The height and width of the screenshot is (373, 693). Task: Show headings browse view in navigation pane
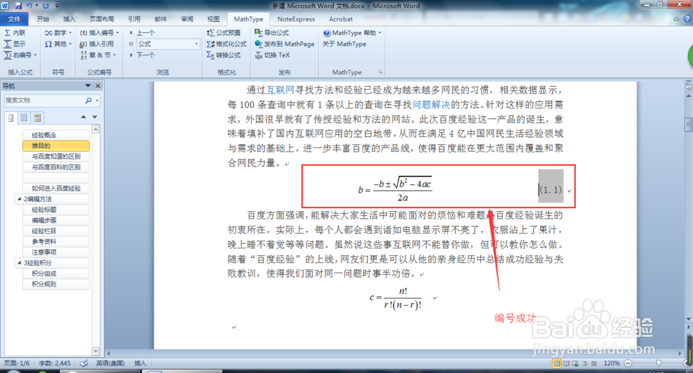point(10,118)
